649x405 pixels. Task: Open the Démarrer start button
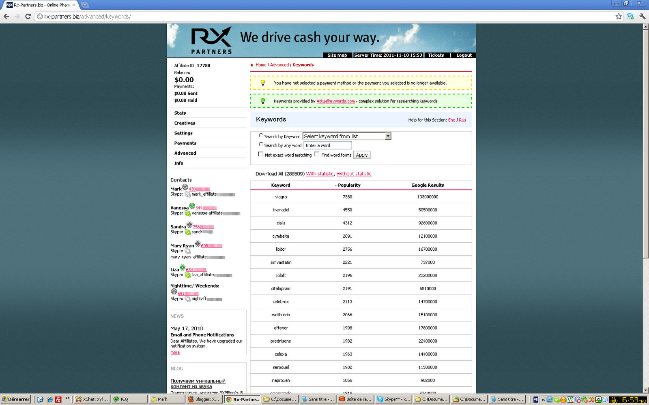tap(16, 399)
